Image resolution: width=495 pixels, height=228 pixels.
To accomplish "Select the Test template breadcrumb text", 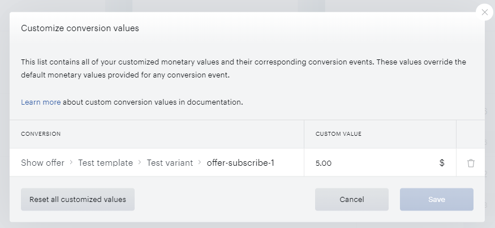I will coord(105,162).
